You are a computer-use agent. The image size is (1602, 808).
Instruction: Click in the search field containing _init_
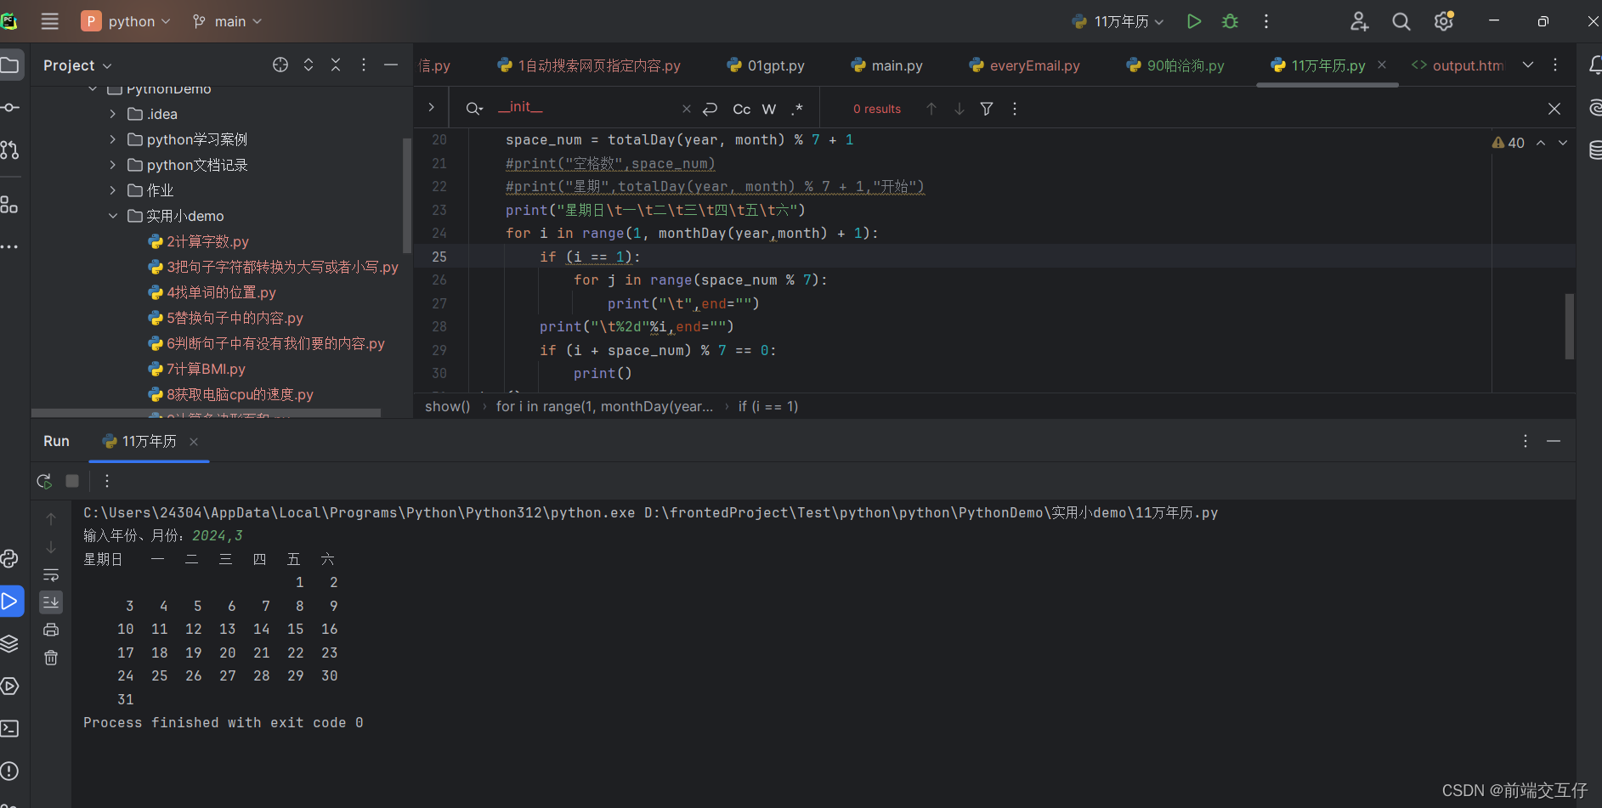click(x=586, y=108)
